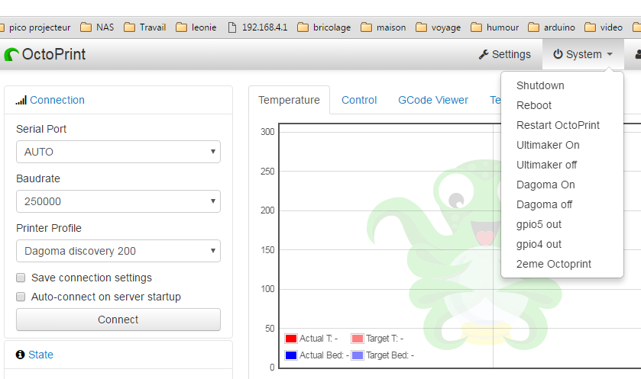The height and width of the screenshot is (379, 641).
Task: Click the Baudrate label text
Action: click(x=38, y=178)
